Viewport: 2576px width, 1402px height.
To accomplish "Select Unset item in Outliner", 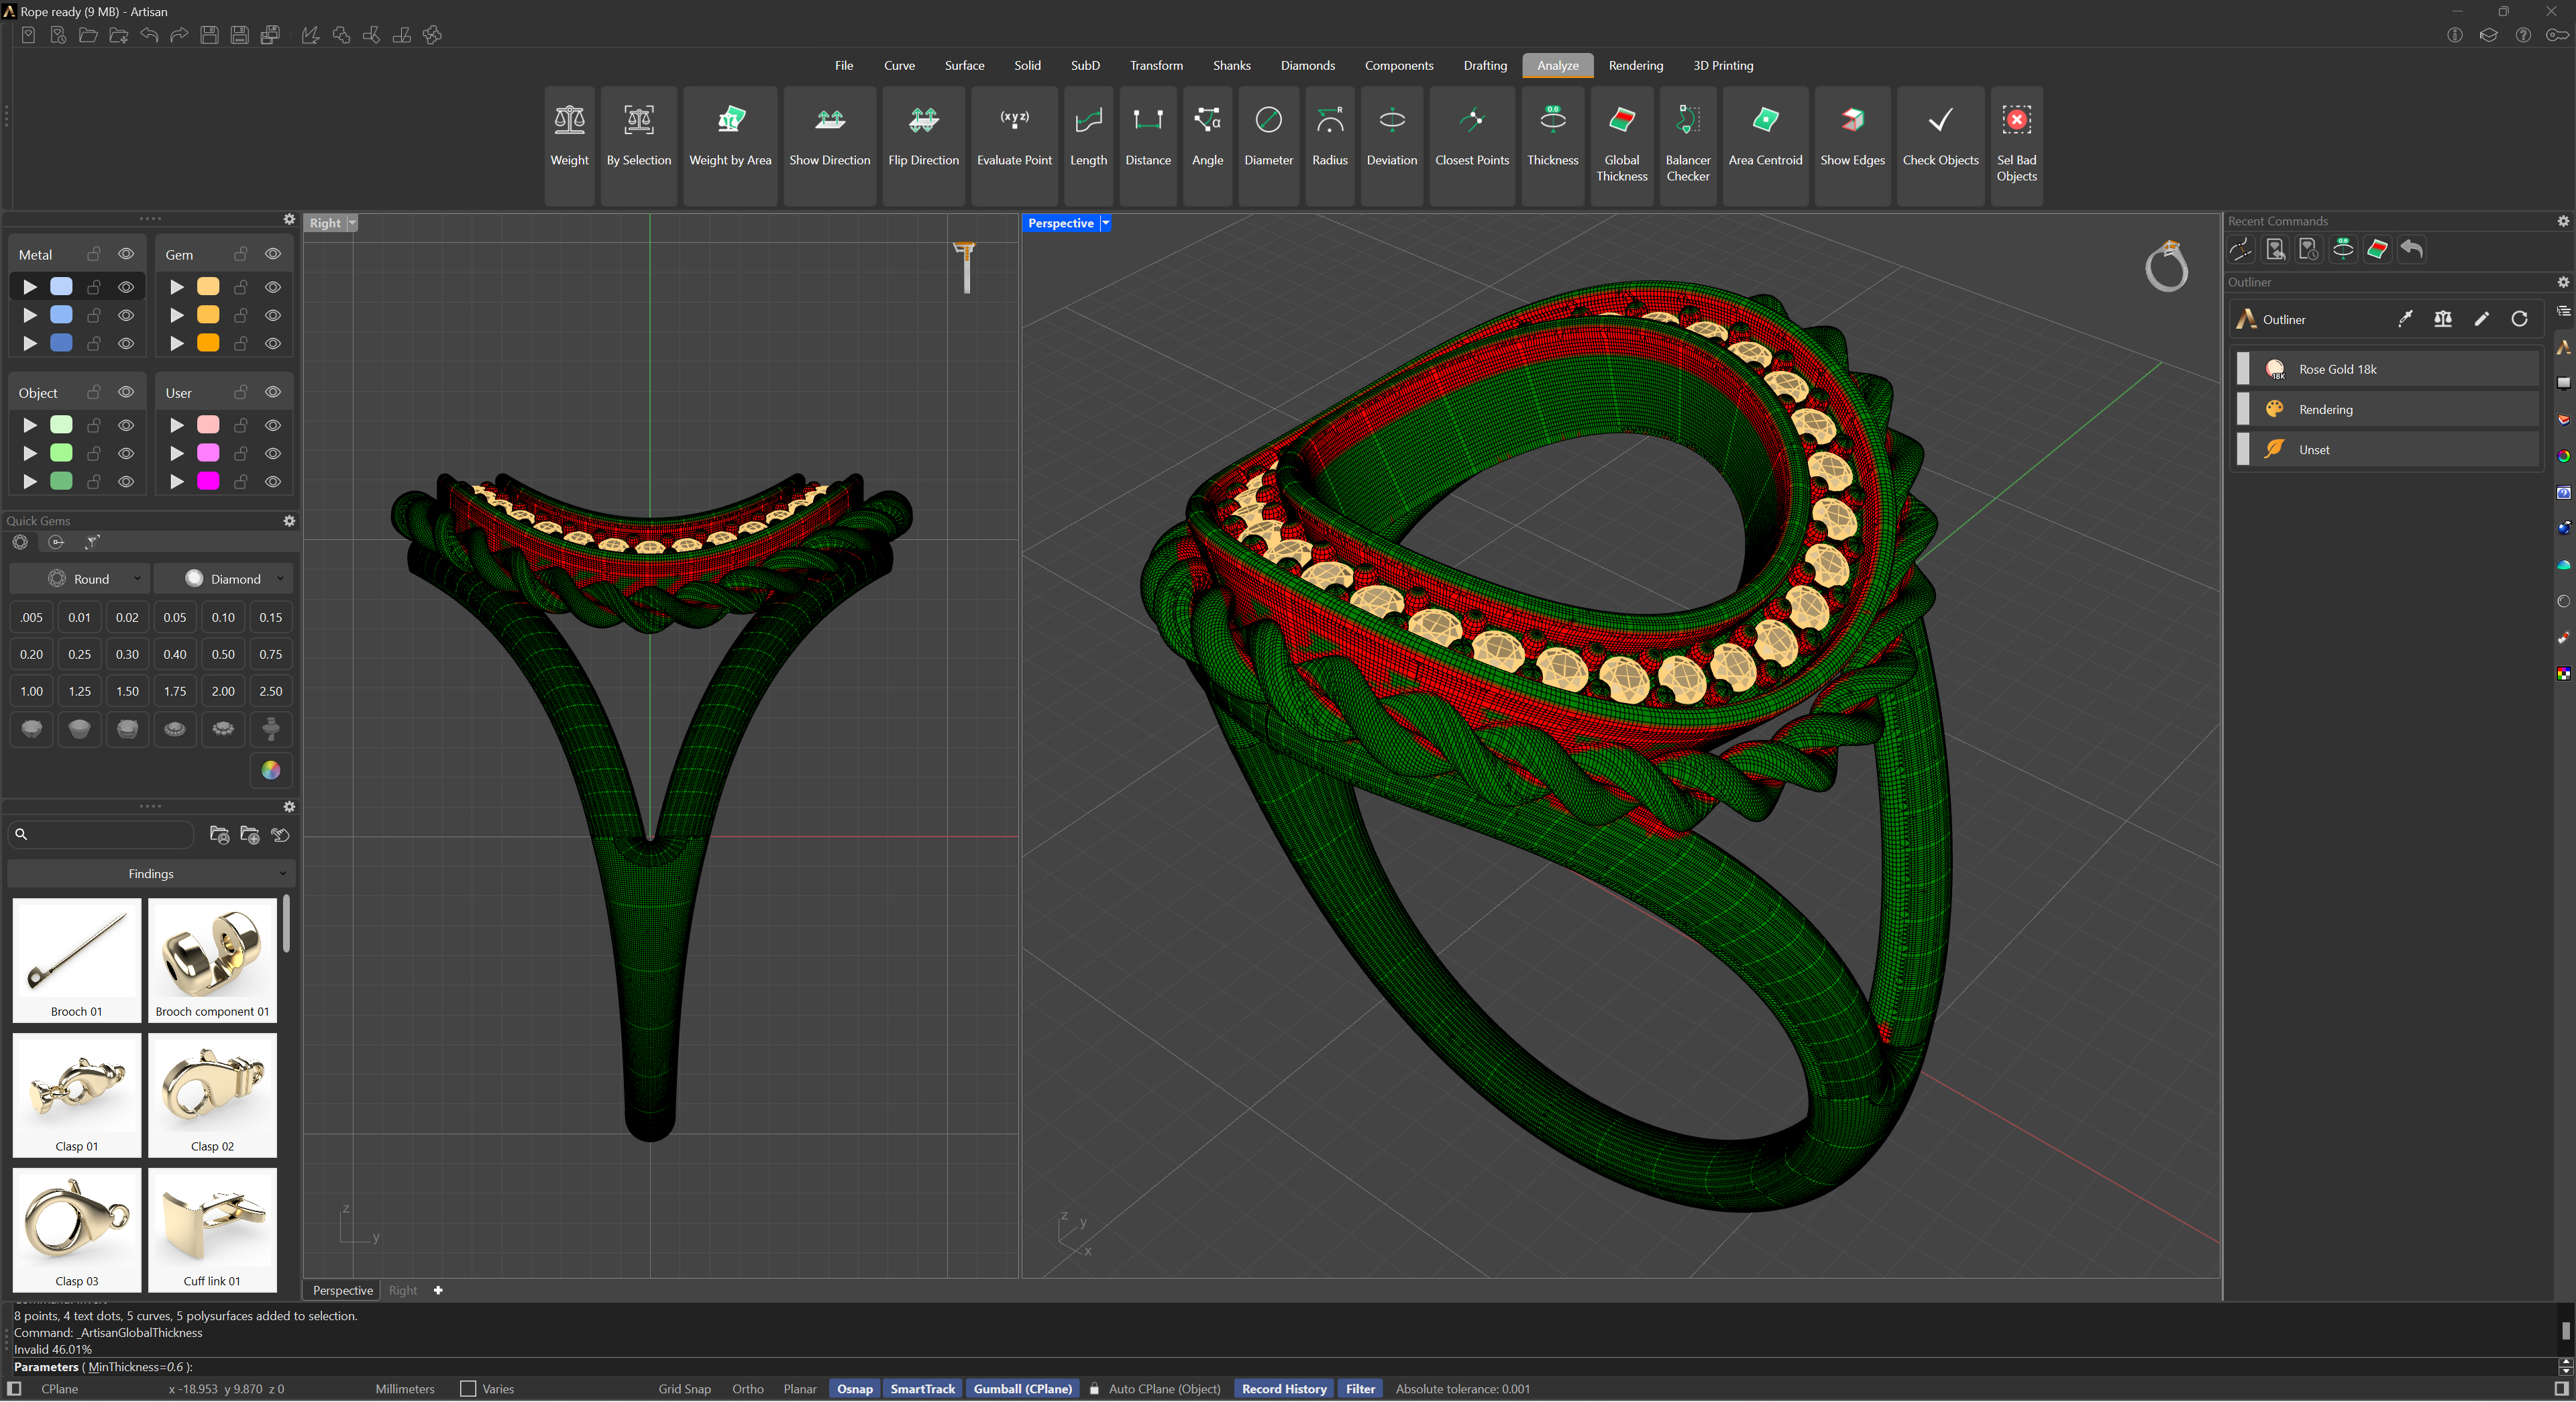I will click(2387, 449).
